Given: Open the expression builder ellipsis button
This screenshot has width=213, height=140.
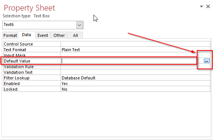Looking at the screenshot, I should 207,61.
